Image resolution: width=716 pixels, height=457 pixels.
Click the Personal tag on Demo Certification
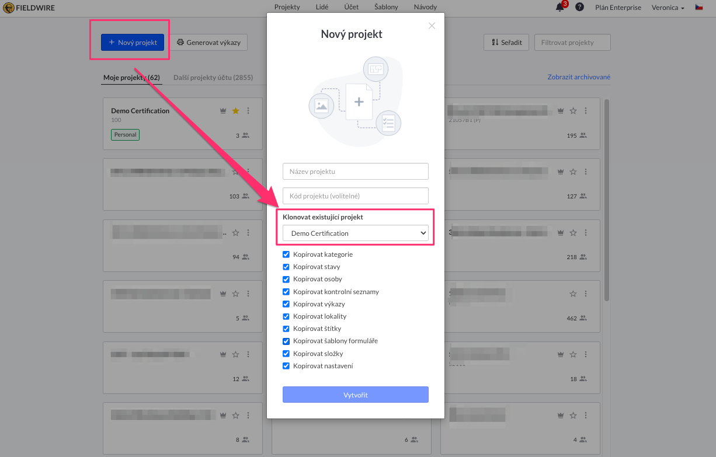pos(125,135)
